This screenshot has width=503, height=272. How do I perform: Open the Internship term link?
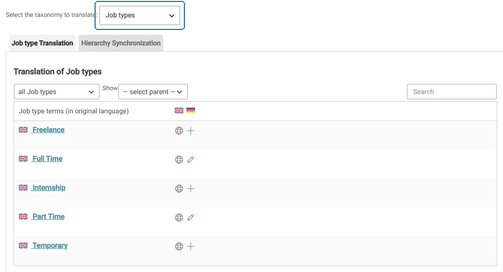click(49, 188)
